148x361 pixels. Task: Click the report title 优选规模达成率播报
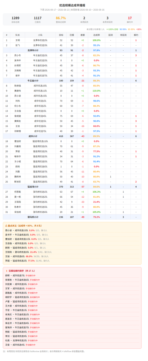[x=72, y=5]
